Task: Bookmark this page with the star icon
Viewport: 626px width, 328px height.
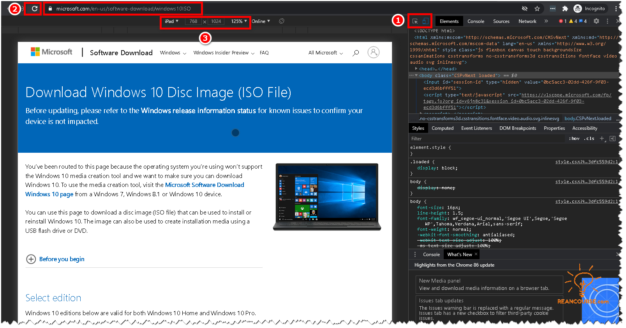Action: point(537,9)
